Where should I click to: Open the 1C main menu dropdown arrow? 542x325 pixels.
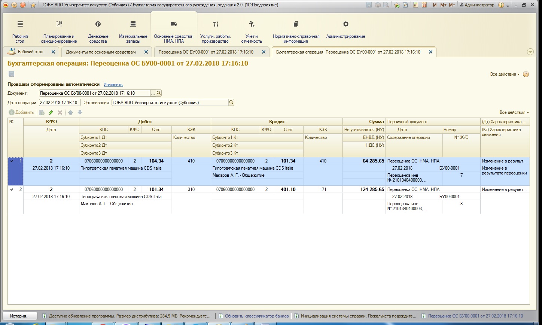14,5
